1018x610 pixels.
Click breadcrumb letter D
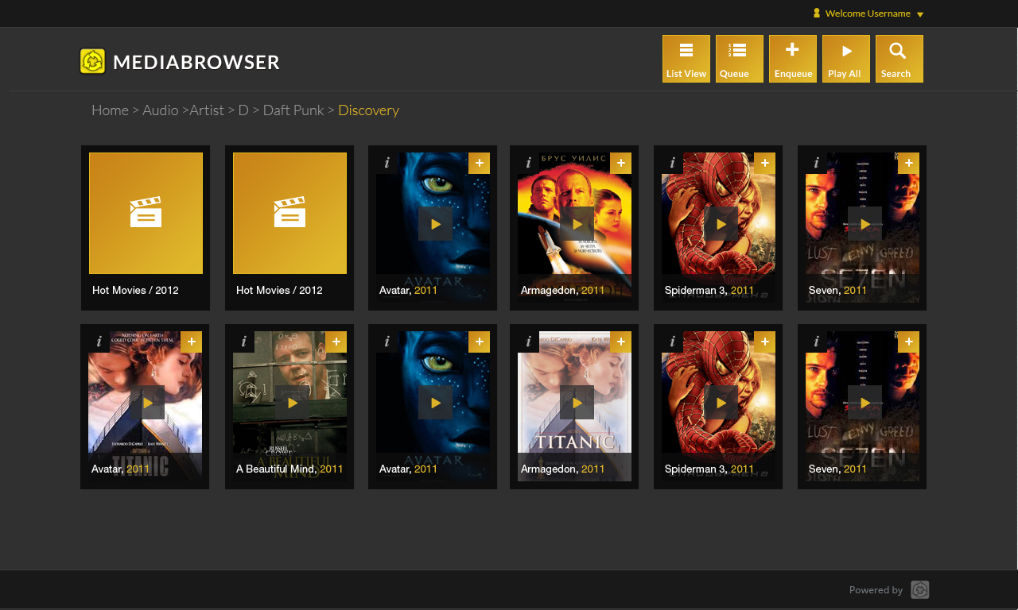click(x=243, y=110)
